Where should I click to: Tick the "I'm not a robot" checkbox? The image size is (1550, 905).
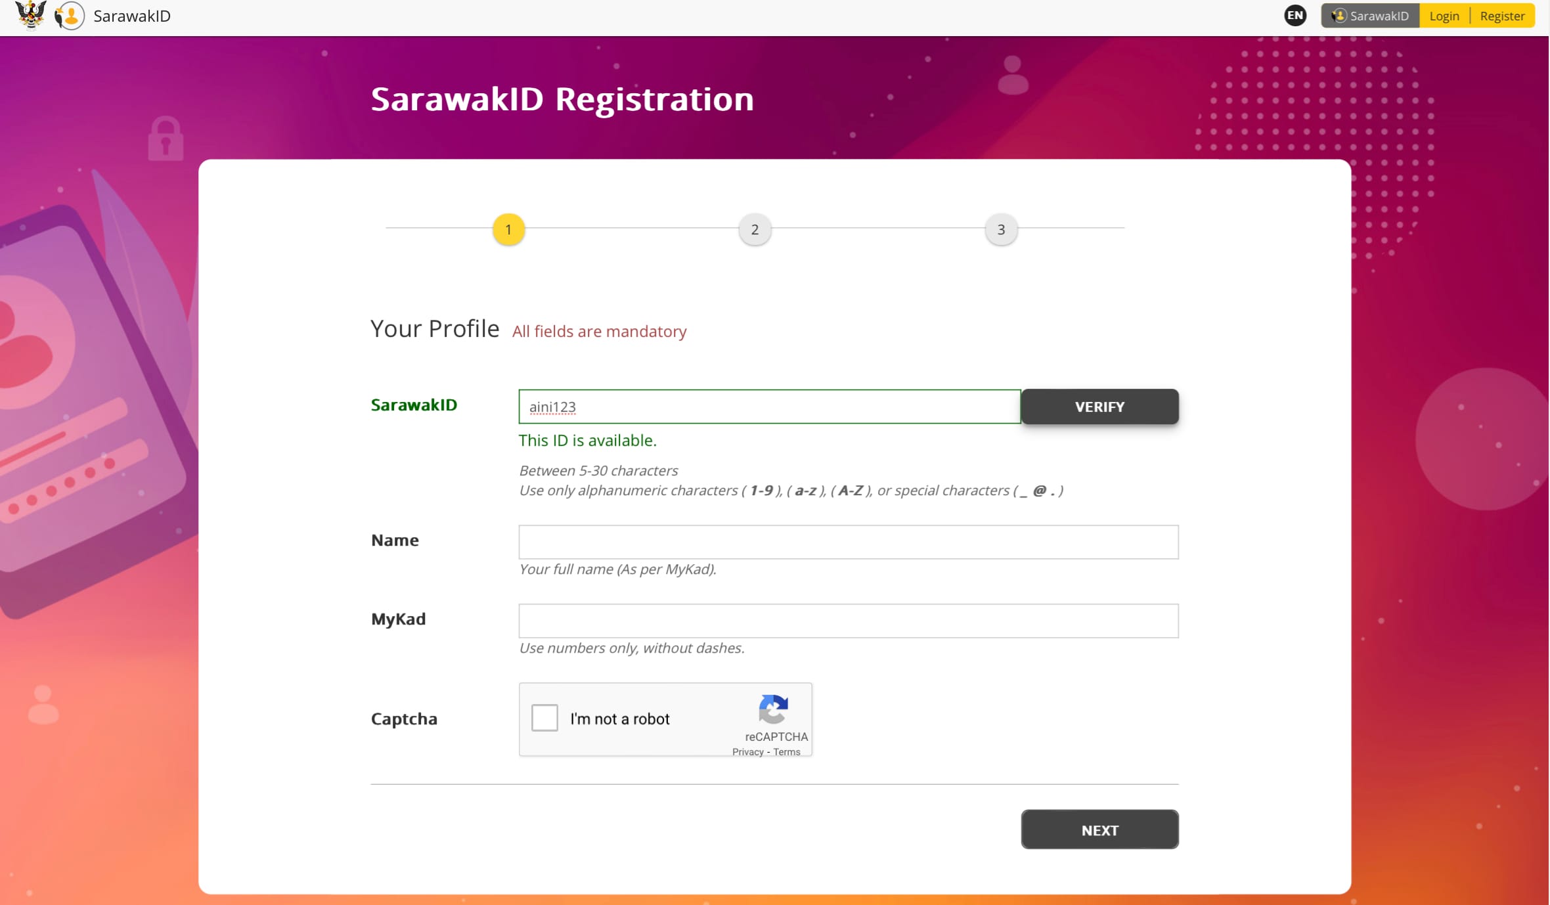point(544,718)
